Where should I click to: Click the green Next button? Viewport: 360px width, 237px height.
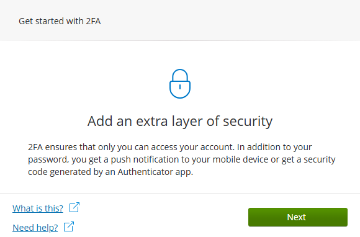coord(298,217)
